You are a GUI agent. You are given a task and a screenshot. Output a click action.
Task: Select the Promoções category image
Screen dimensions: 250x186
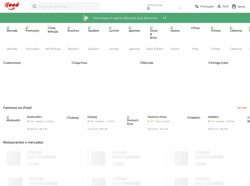[32, 29]
